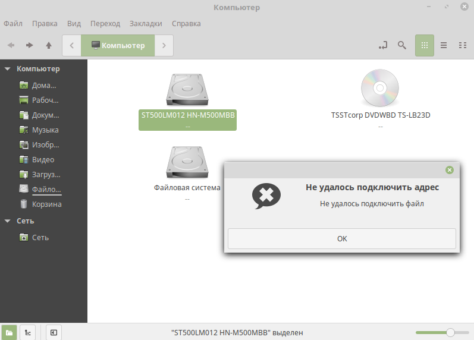Open the Файл menu
The width and height of the screenshot is (474, 340).
(x=13, y=24)
